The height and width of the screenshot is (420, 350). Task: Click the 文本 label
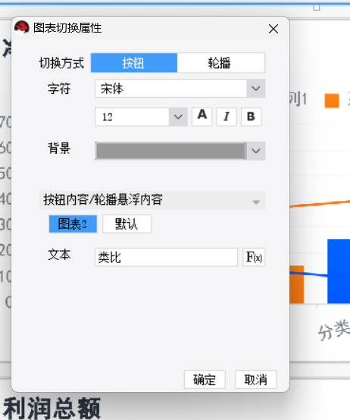coord(59,255)
